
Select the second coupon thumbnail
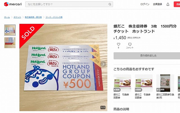coord(10,43)
